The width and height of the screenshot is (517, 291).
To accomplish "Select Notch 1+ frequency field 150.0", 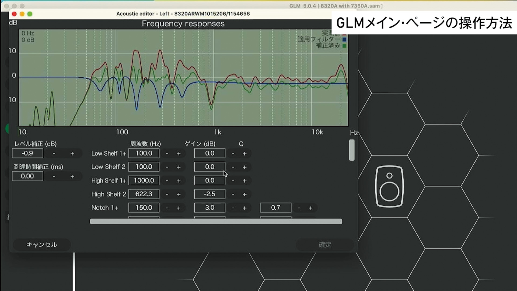I will pyautogui.click(x=144, y=208).
